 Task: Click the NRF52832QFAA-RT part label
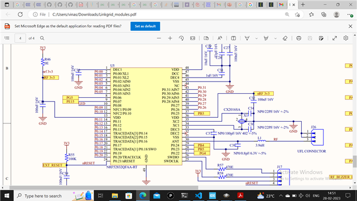tap(122, 167)
